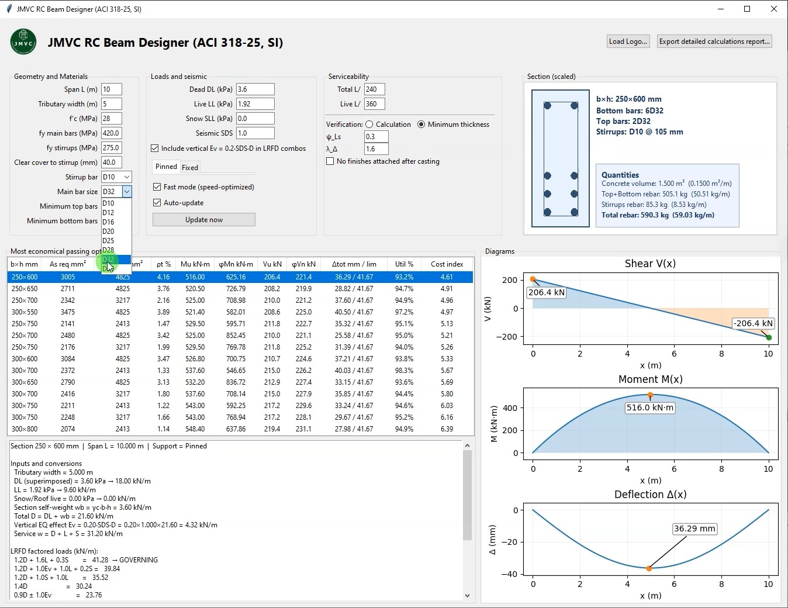Click the Total L/ serviceability field
The height and width of the screenshot is (608, 788).
[x=374, y=89]
